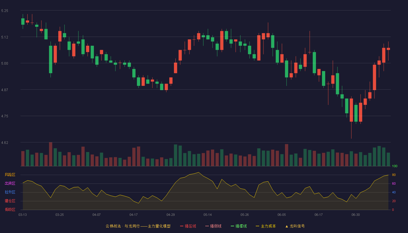
Task: Select the 出货区 zone label
Action: click(10, 183)
